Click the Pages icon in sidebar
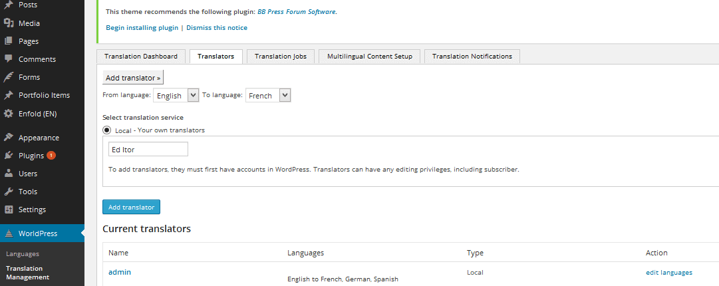 (8, 41)
